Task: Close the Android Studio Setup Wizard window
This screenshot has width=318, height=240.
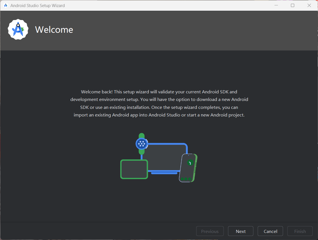Action: pyautogui.click(x=309, y=5)
